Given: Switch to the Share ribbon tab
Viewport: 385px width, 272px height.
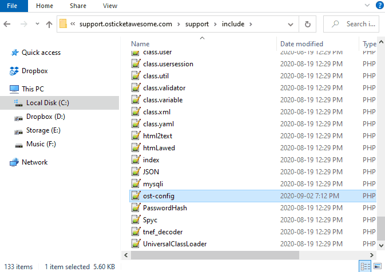Looking at the screenshot, I should (78, 6).
